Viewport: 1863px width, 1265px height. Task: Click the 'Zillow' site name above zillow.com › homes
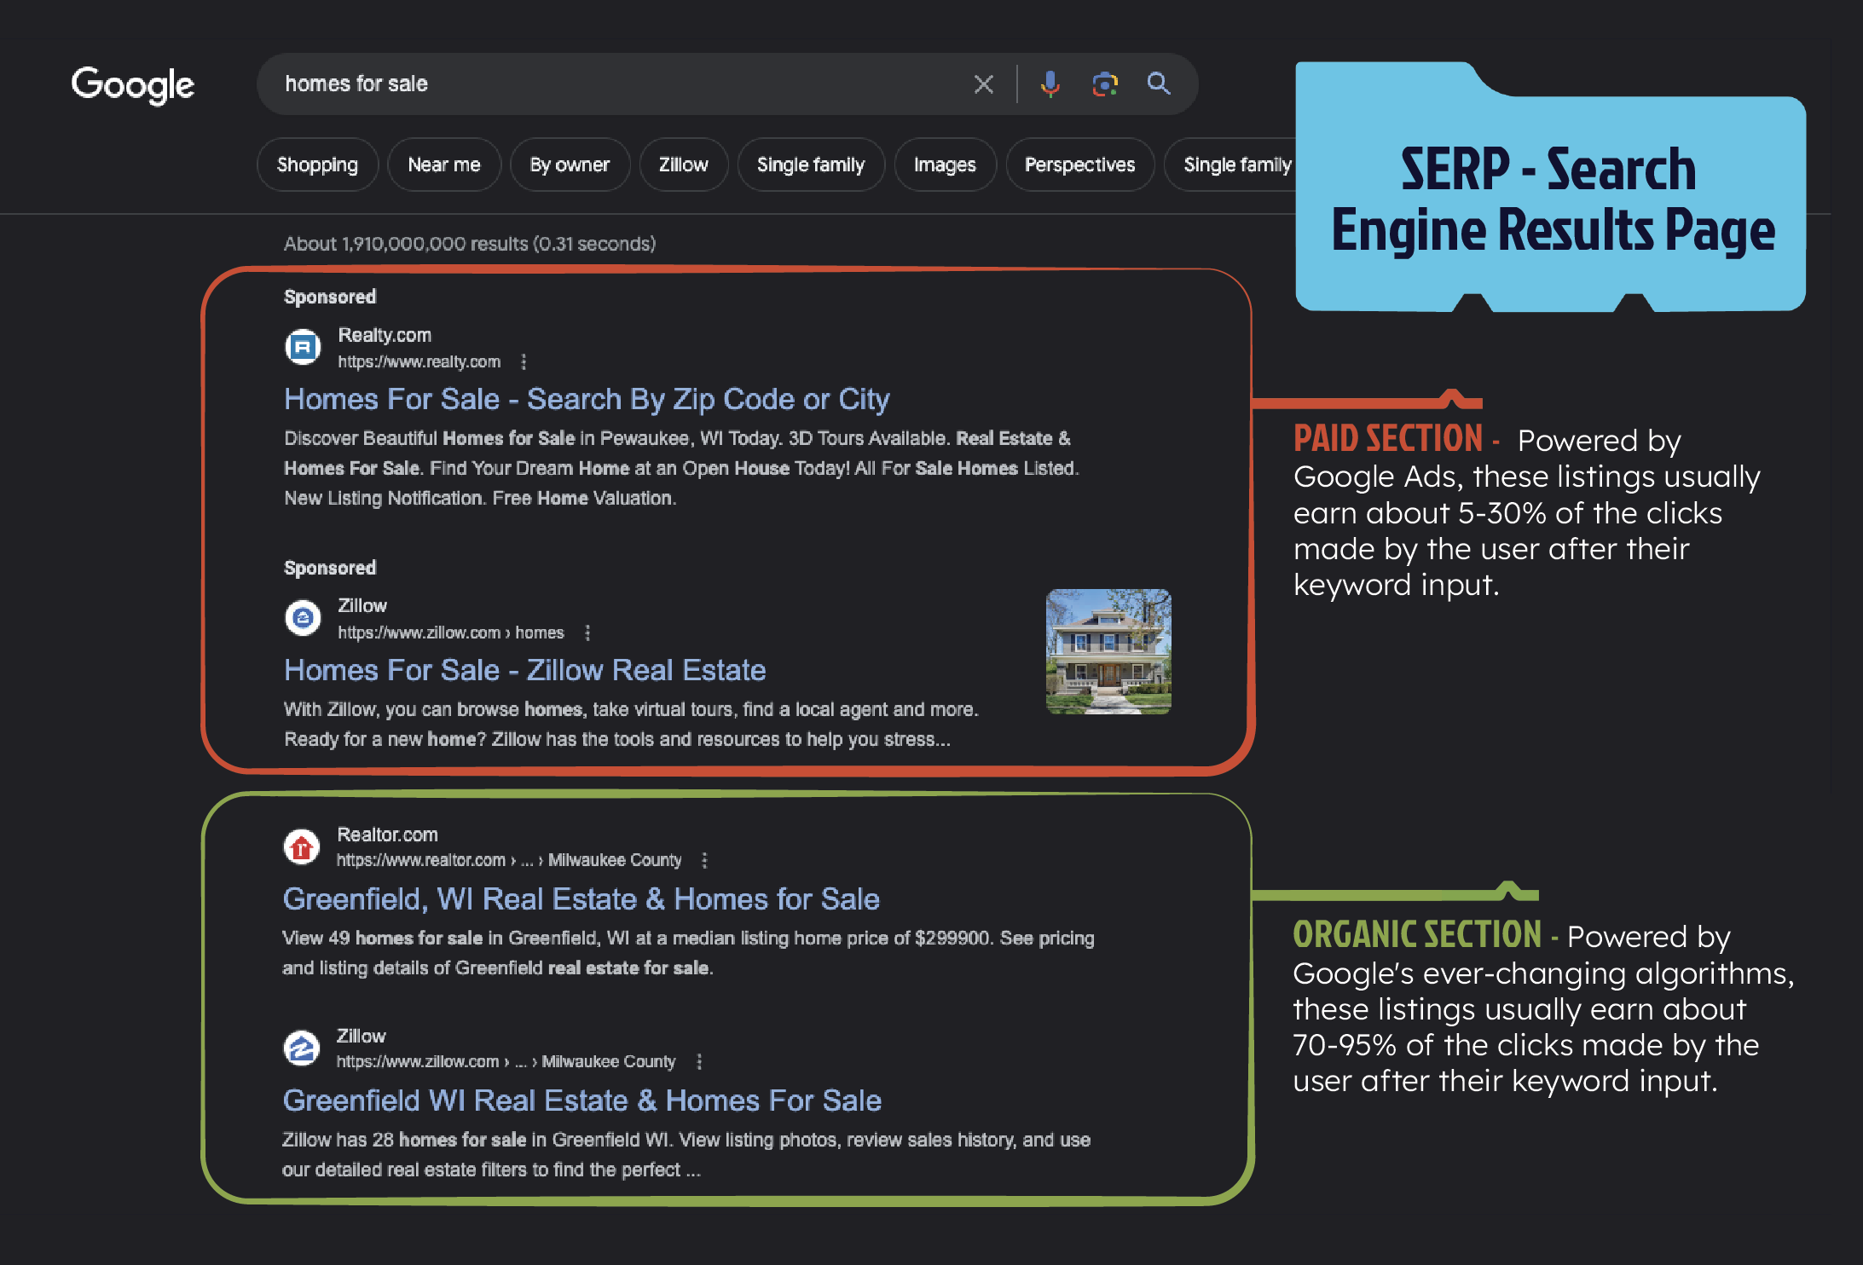[362, 605]
